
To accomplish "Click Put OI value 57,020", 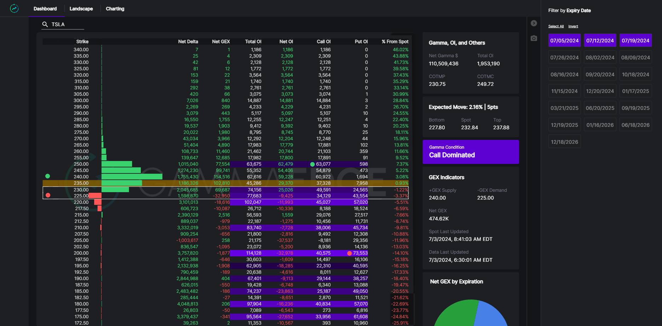I will pos(361,202).
